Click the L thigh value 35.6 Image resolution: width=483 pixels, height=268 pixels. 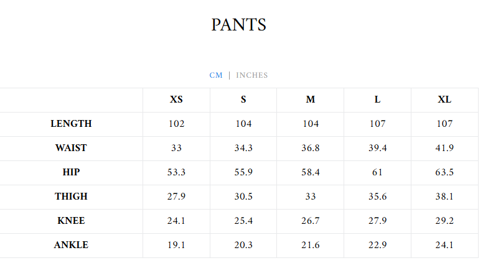pos(377,196)
